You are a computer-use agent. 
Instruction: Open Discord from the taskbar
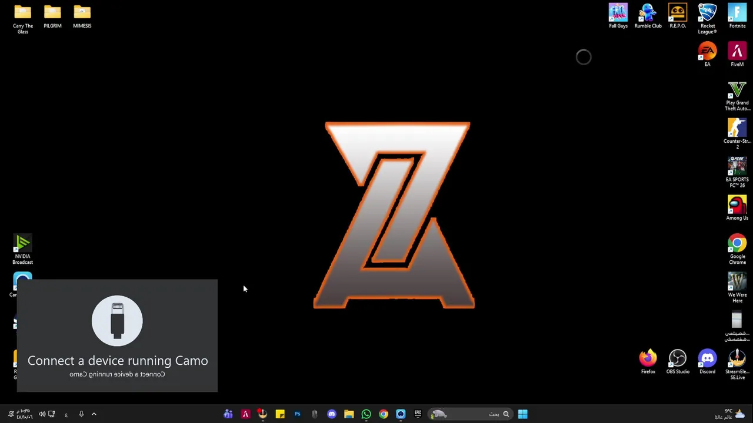332,414
